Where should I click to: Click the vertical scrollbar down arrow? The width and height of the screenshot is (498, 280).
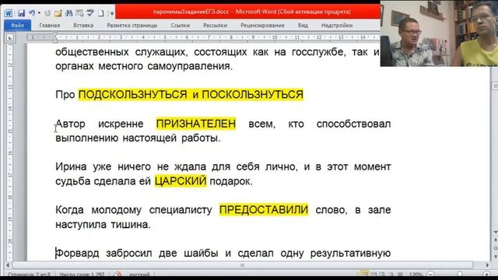(x=495, y=233)
